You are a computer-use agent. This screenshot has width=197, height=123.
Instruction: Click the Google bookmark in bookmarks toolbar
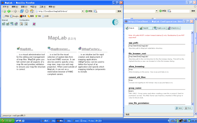[x=14, y=16]
